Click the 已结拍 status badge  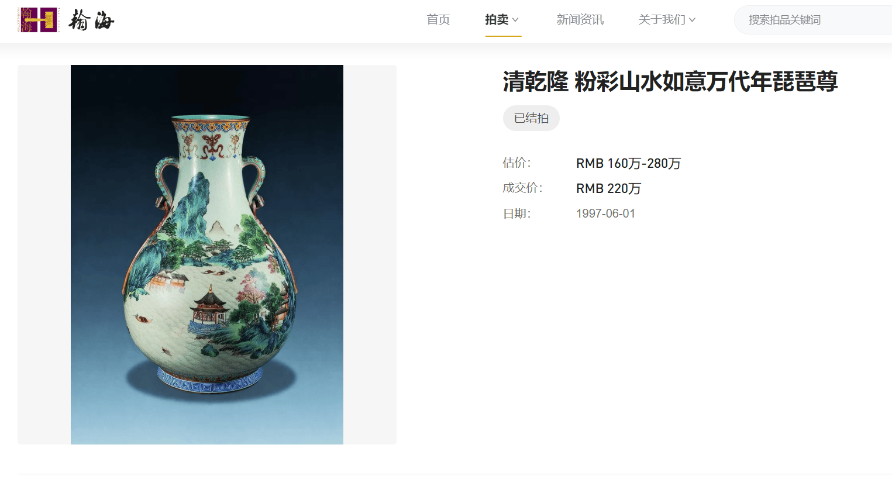tap(531, 118)
